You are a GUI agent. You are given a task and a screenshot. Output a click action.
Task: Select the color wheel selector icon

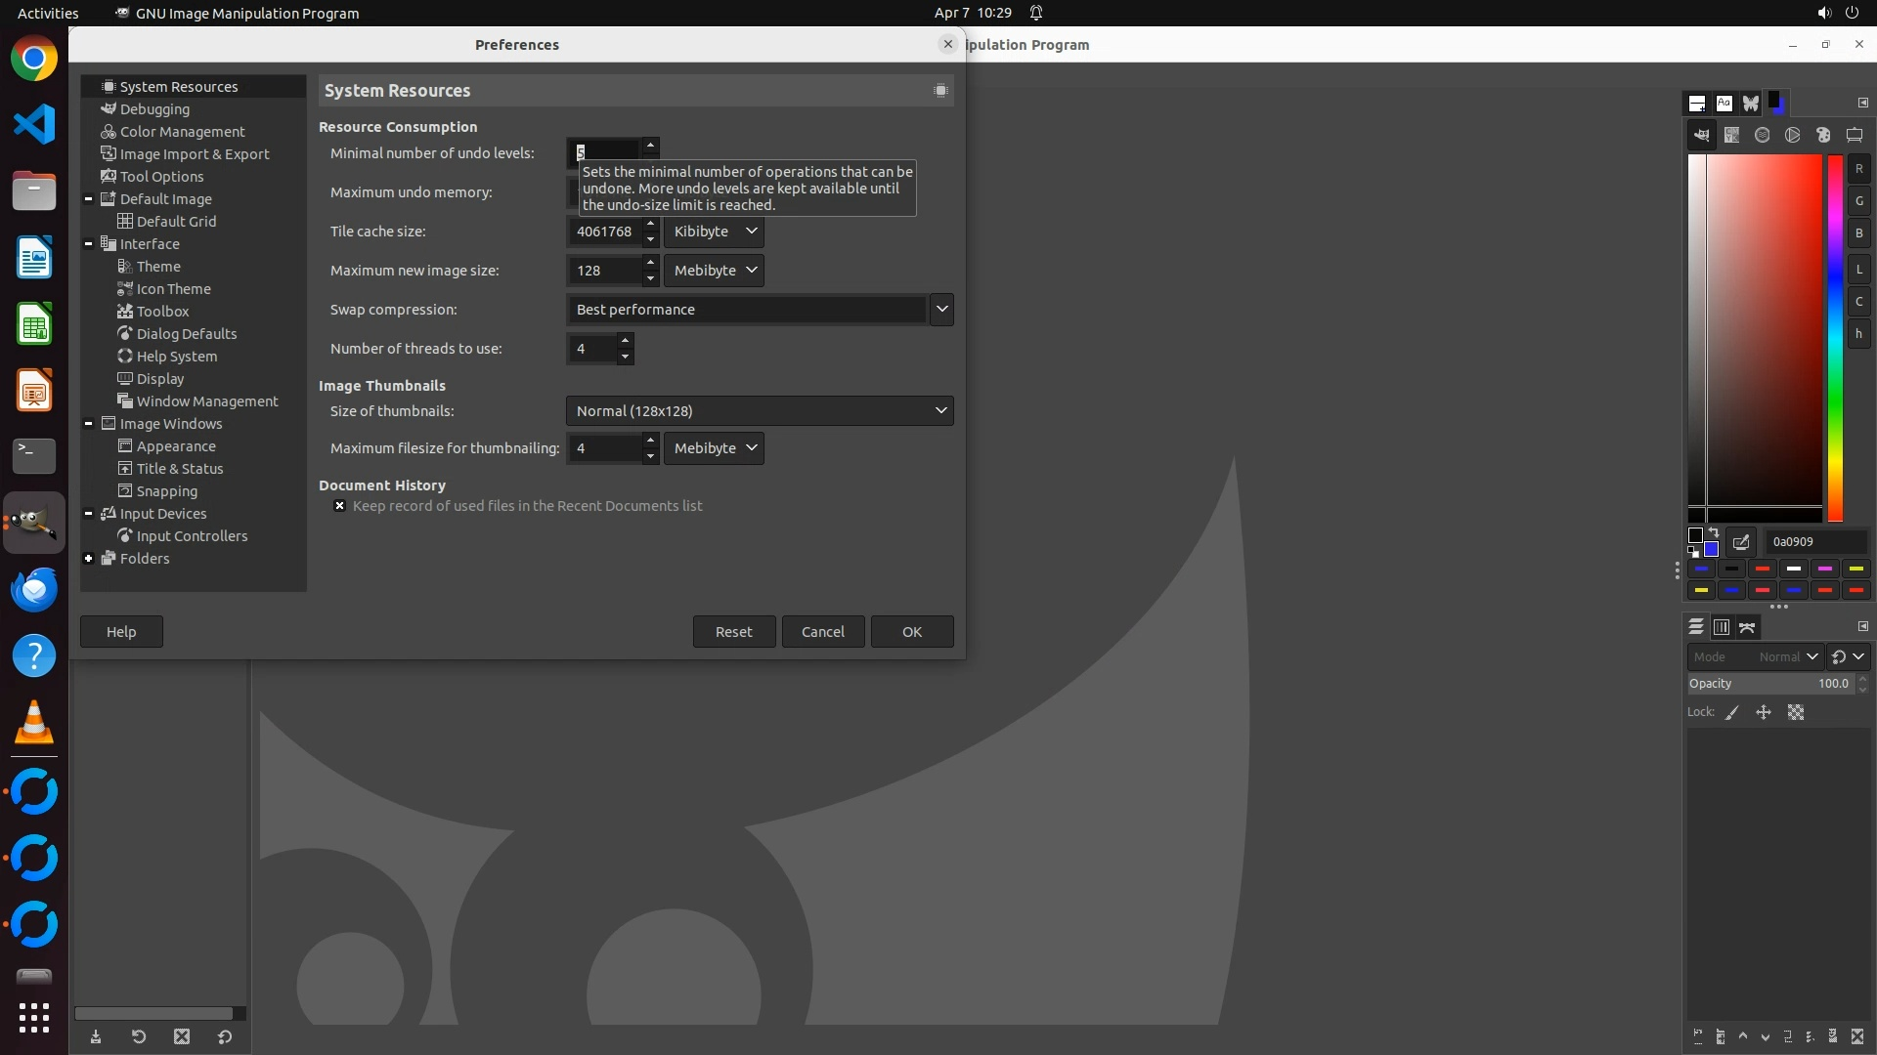pos(1792,136)
